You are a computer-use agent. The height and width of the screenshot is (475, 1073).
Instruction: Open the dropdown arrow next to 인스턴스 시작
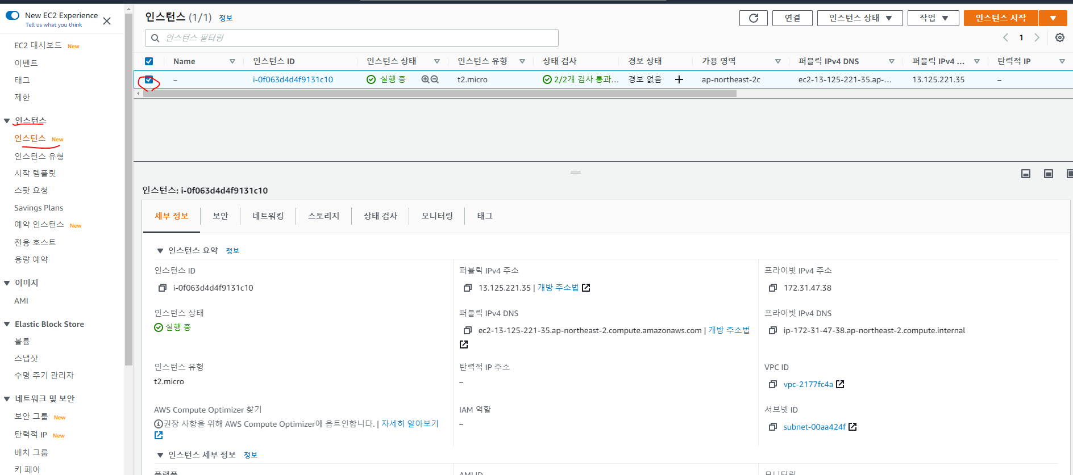pos(1053,18)
